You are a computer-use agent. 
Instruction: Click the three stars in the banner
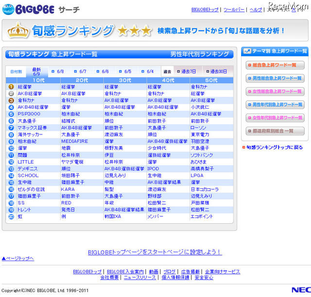point(135,31)
